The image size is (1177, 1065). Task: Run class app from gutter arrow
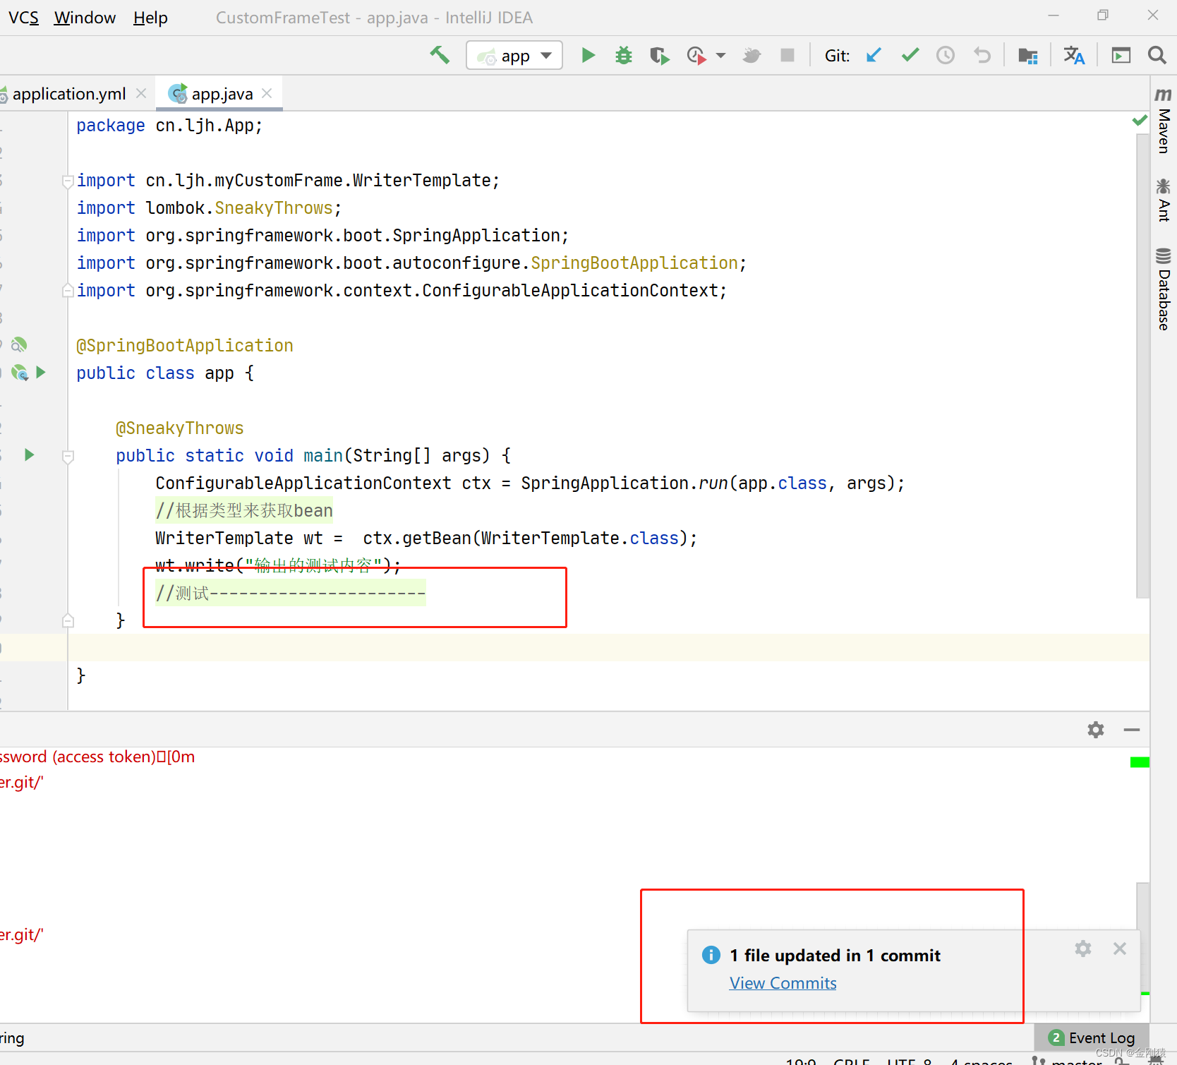coord(41,372)
